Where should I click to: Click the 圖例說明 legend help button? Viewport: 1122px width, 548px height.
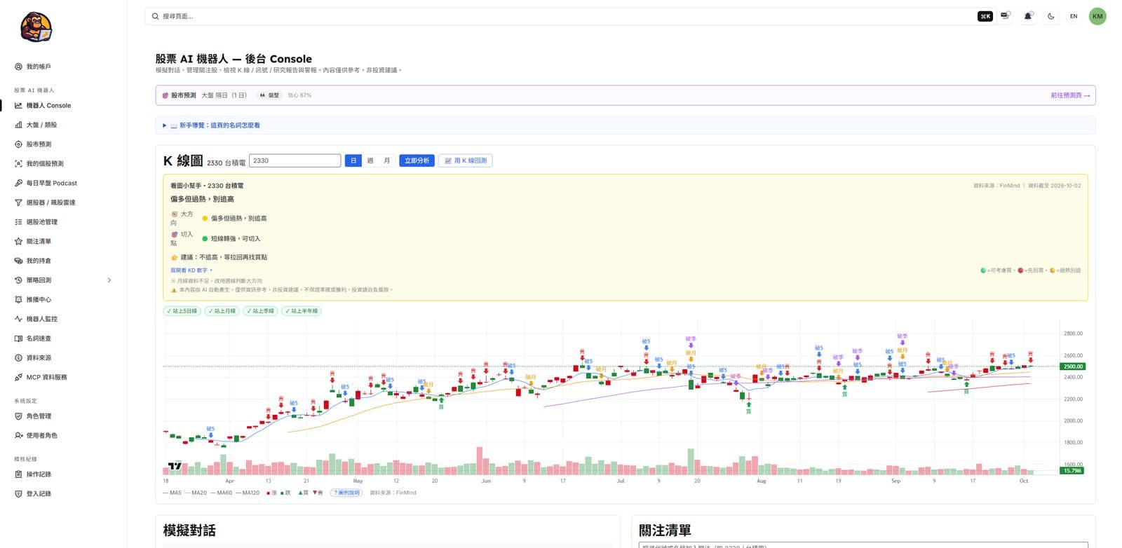pyautogui.click(x=346, y=493)
